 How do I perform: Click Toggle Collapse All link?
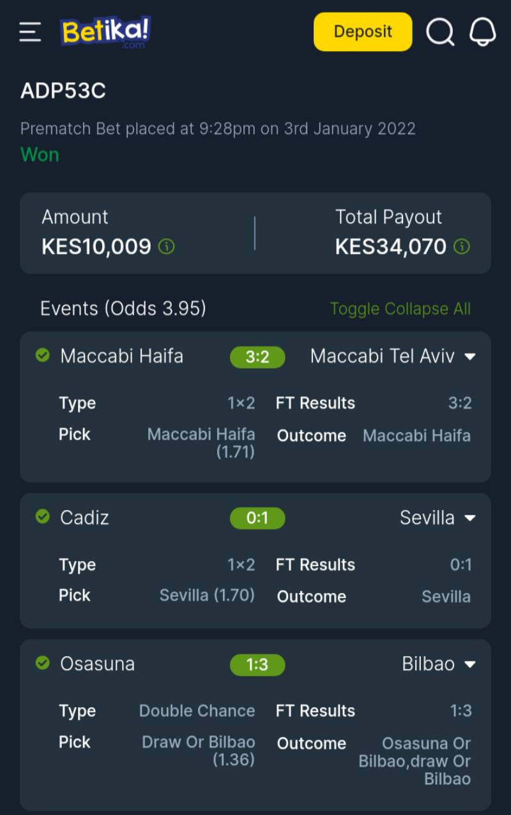(400, 309)
